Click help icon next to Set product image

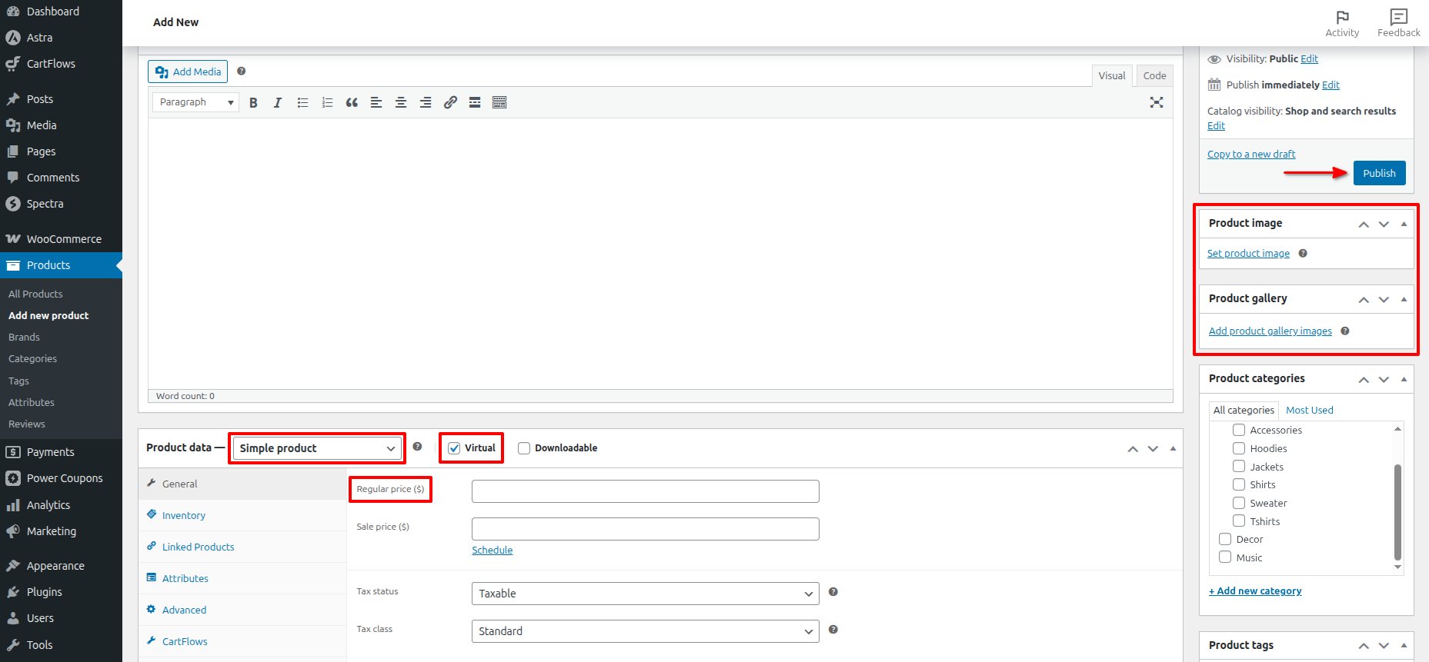(x=1303, y=253)
